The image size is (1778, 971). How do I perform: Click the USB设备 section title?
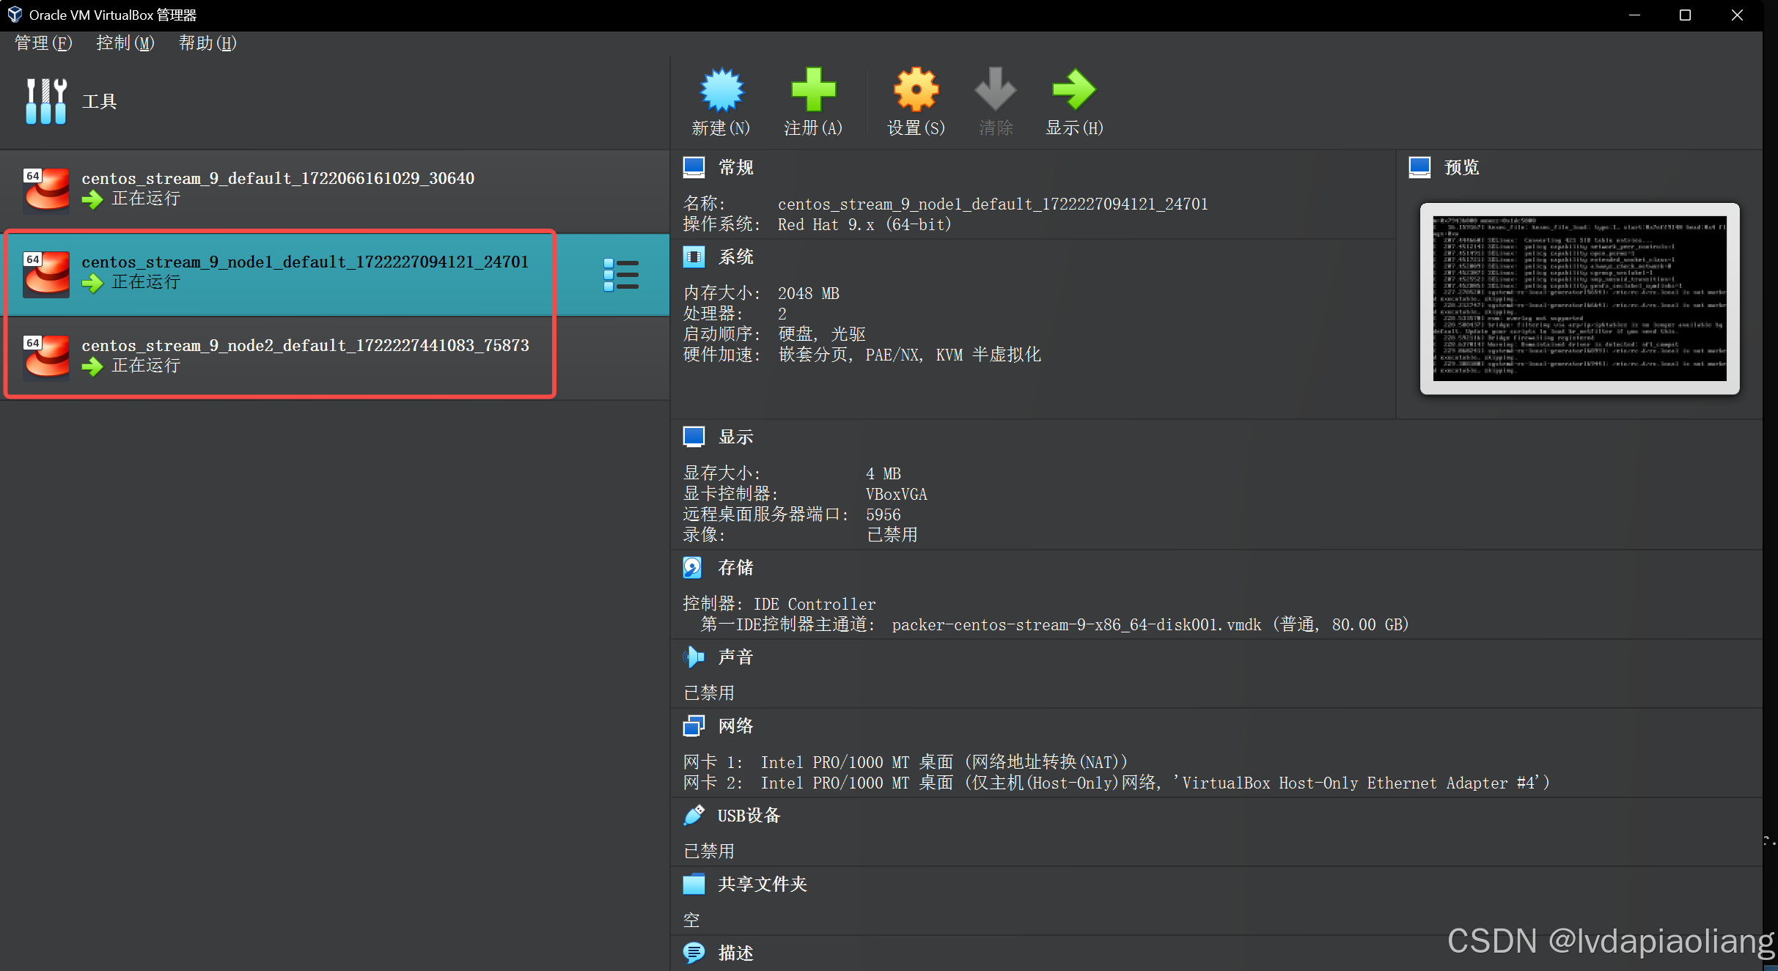click(749, 815)
